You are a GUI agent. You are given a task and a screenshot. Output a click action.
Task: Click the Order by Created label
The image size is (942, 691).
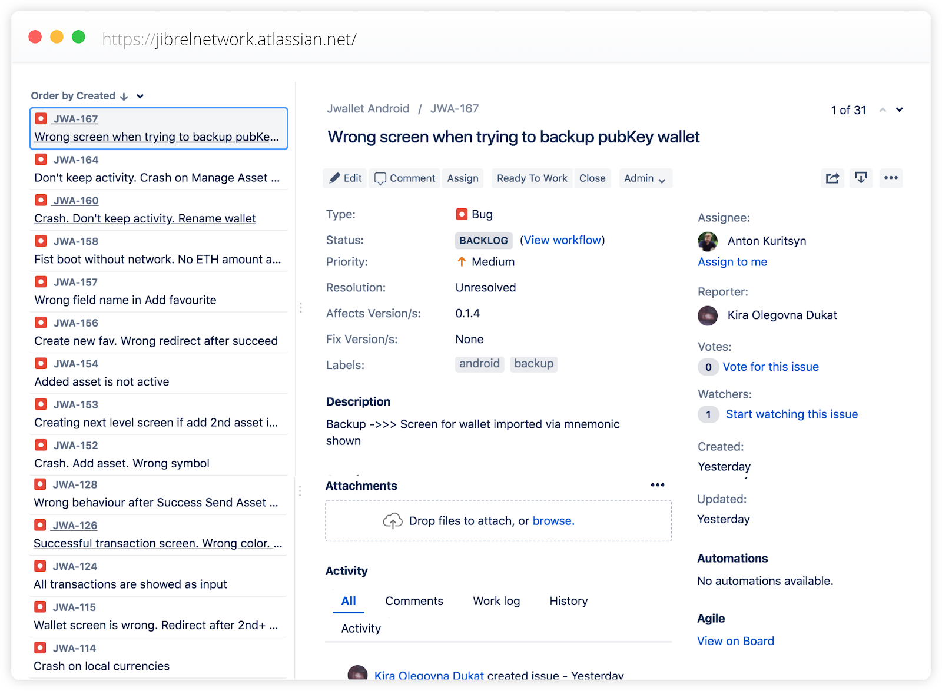click(73, 96)
